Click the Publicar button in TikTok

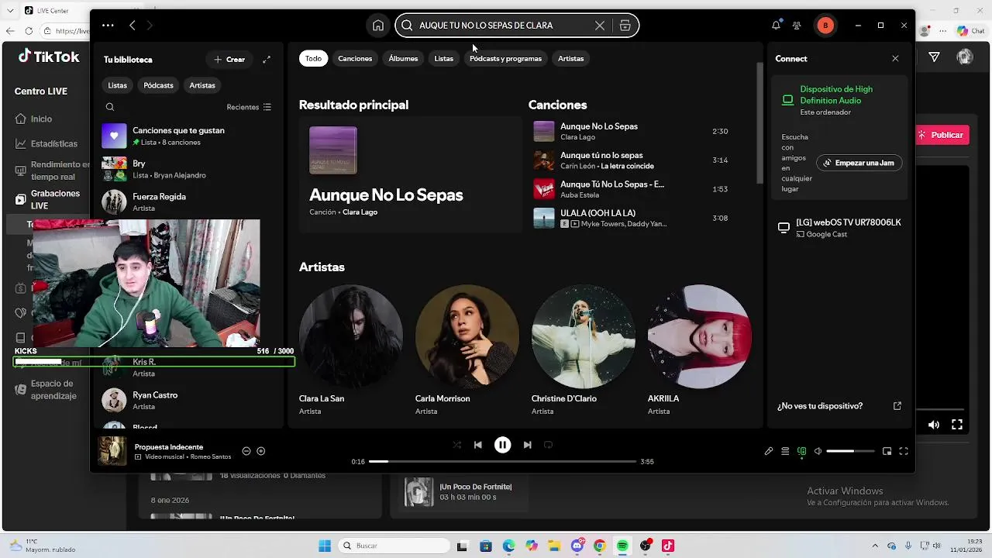tap(939, 135)
